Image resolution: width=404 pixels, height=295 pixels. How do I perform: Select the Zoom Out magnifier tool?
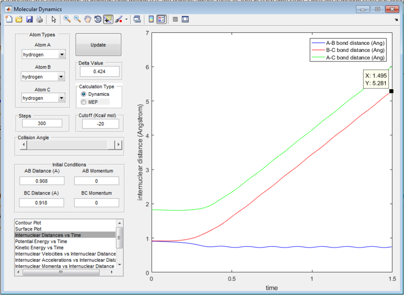(77, 19)
